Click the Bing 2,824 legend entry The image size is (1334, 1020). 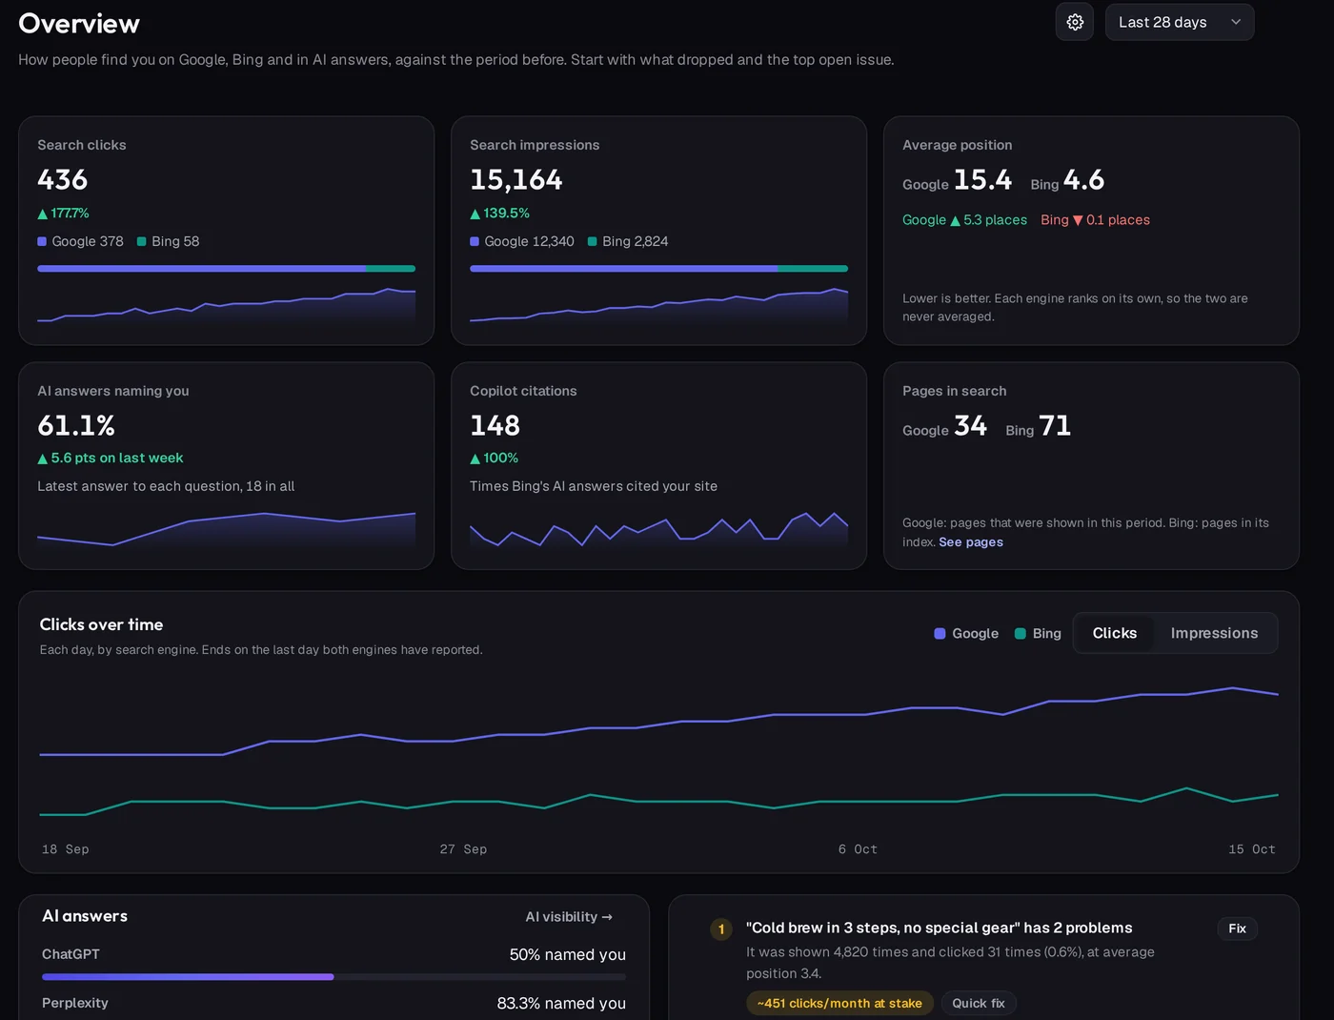(x=628, y=241)
